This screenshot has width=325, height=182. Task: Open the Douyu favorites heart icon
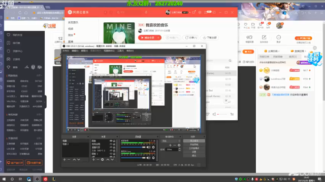tap(246, 24)
